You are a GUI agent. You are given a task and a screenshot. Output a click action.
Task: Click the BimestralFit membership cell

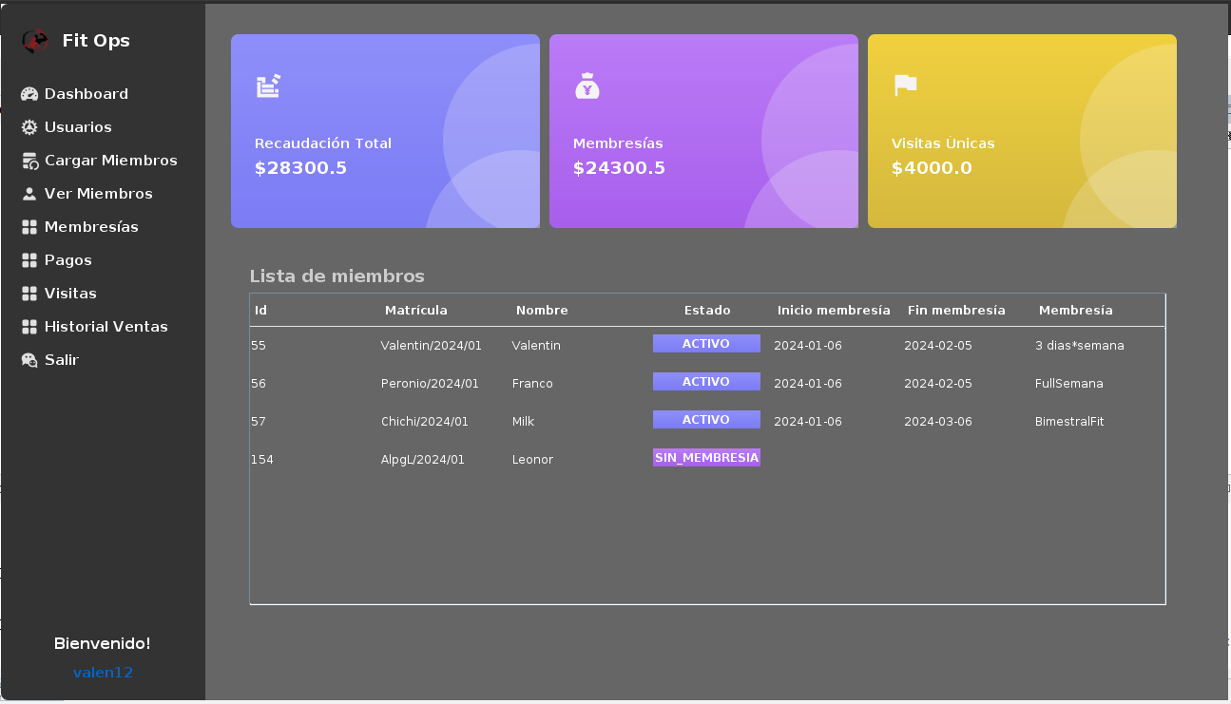pos(1069,422)
